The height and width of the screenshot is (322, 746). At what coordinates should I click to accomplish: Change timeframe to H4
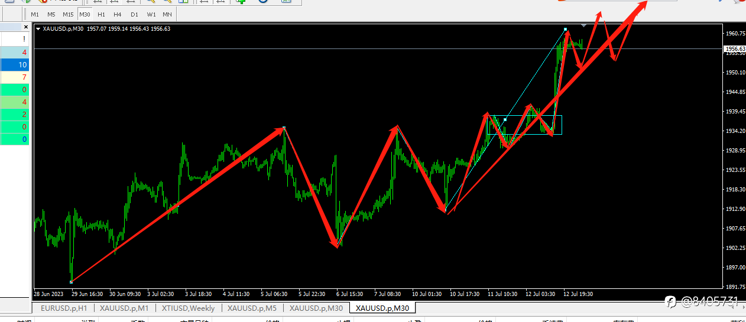coord(118,14)
